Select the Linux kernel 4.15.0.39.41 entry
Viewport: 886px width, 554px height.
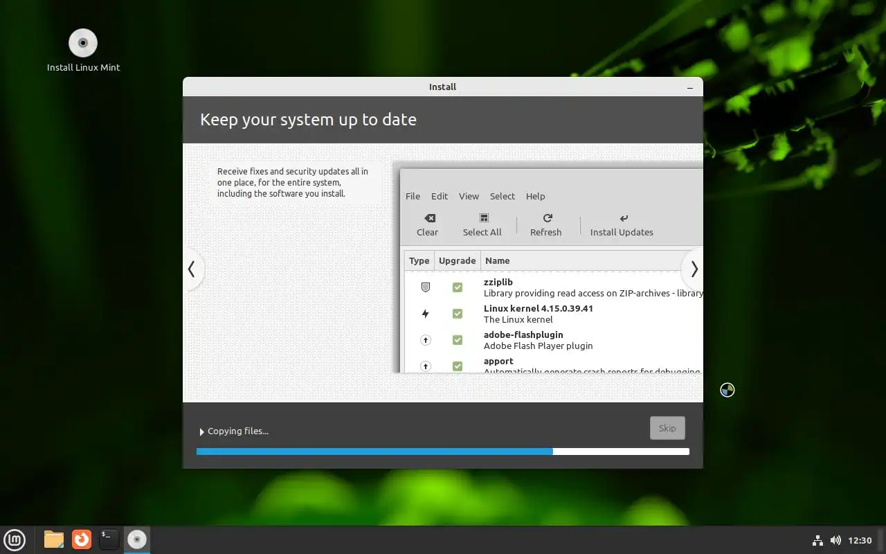[x=539, y=308]
